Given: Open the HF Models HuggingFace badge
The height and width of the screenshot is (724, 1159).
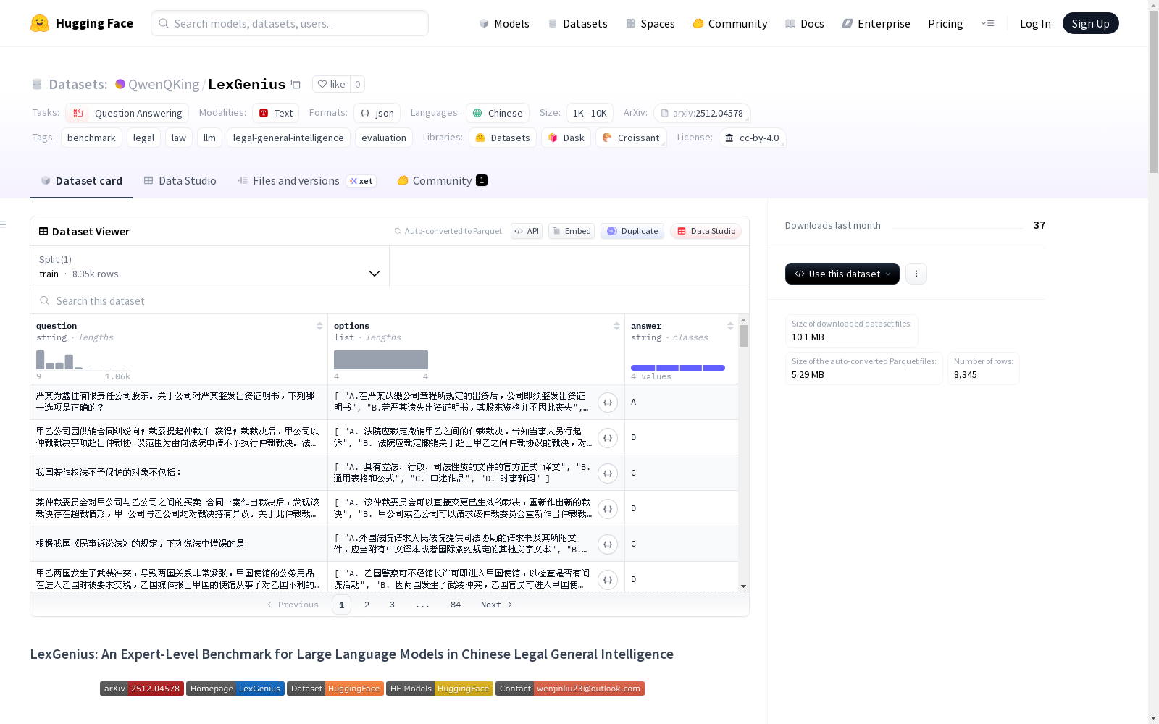Looking at the screenshot, I should (x=440, y=689).
